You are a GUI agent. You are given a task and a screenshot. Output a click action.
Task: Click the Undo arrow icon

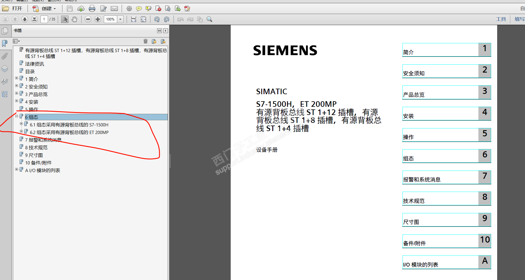pyautogui.click(x=181, y=19)
